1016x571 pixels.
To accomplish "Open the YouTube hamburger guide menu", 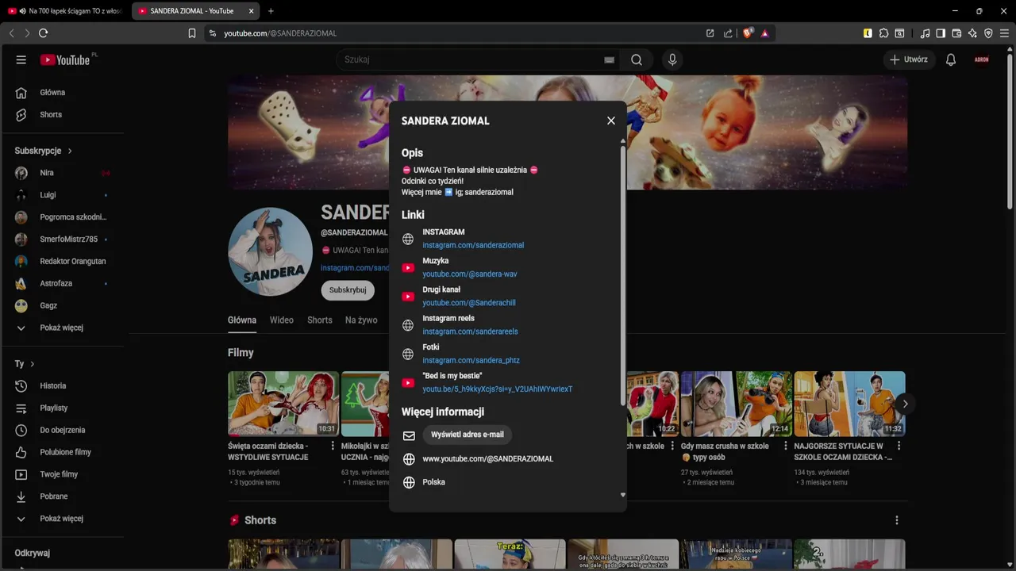I will 21,59.
